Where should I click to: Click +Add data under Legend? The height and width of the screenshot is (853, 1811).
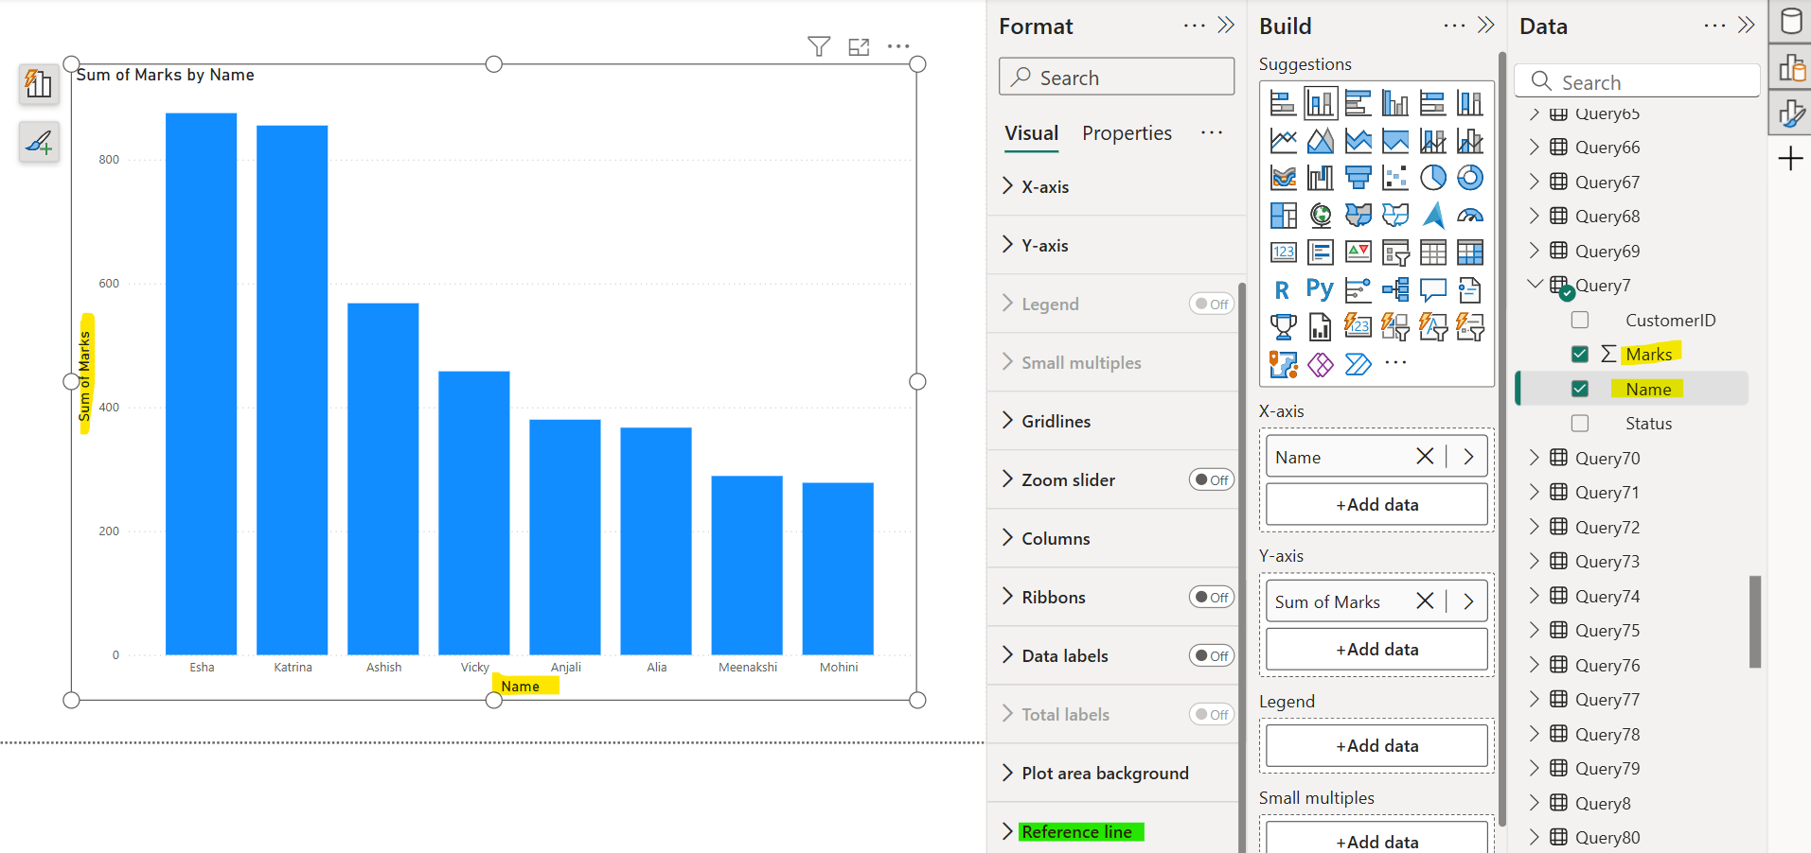pos(1376,745)
